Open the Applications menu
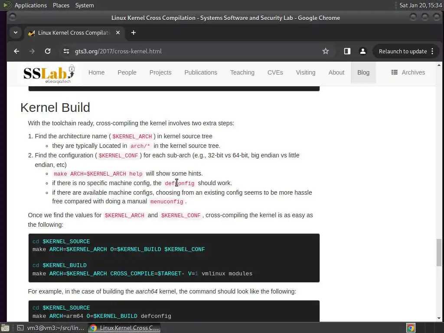This screenshot has width=444, height=333. point(31,5)
